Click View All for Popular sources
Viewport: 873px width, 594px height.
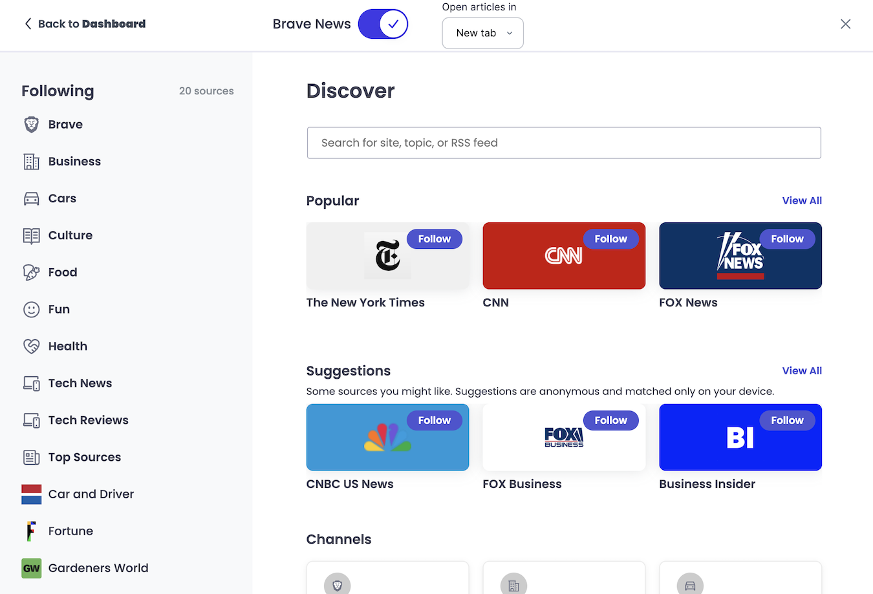coord(802,200)
